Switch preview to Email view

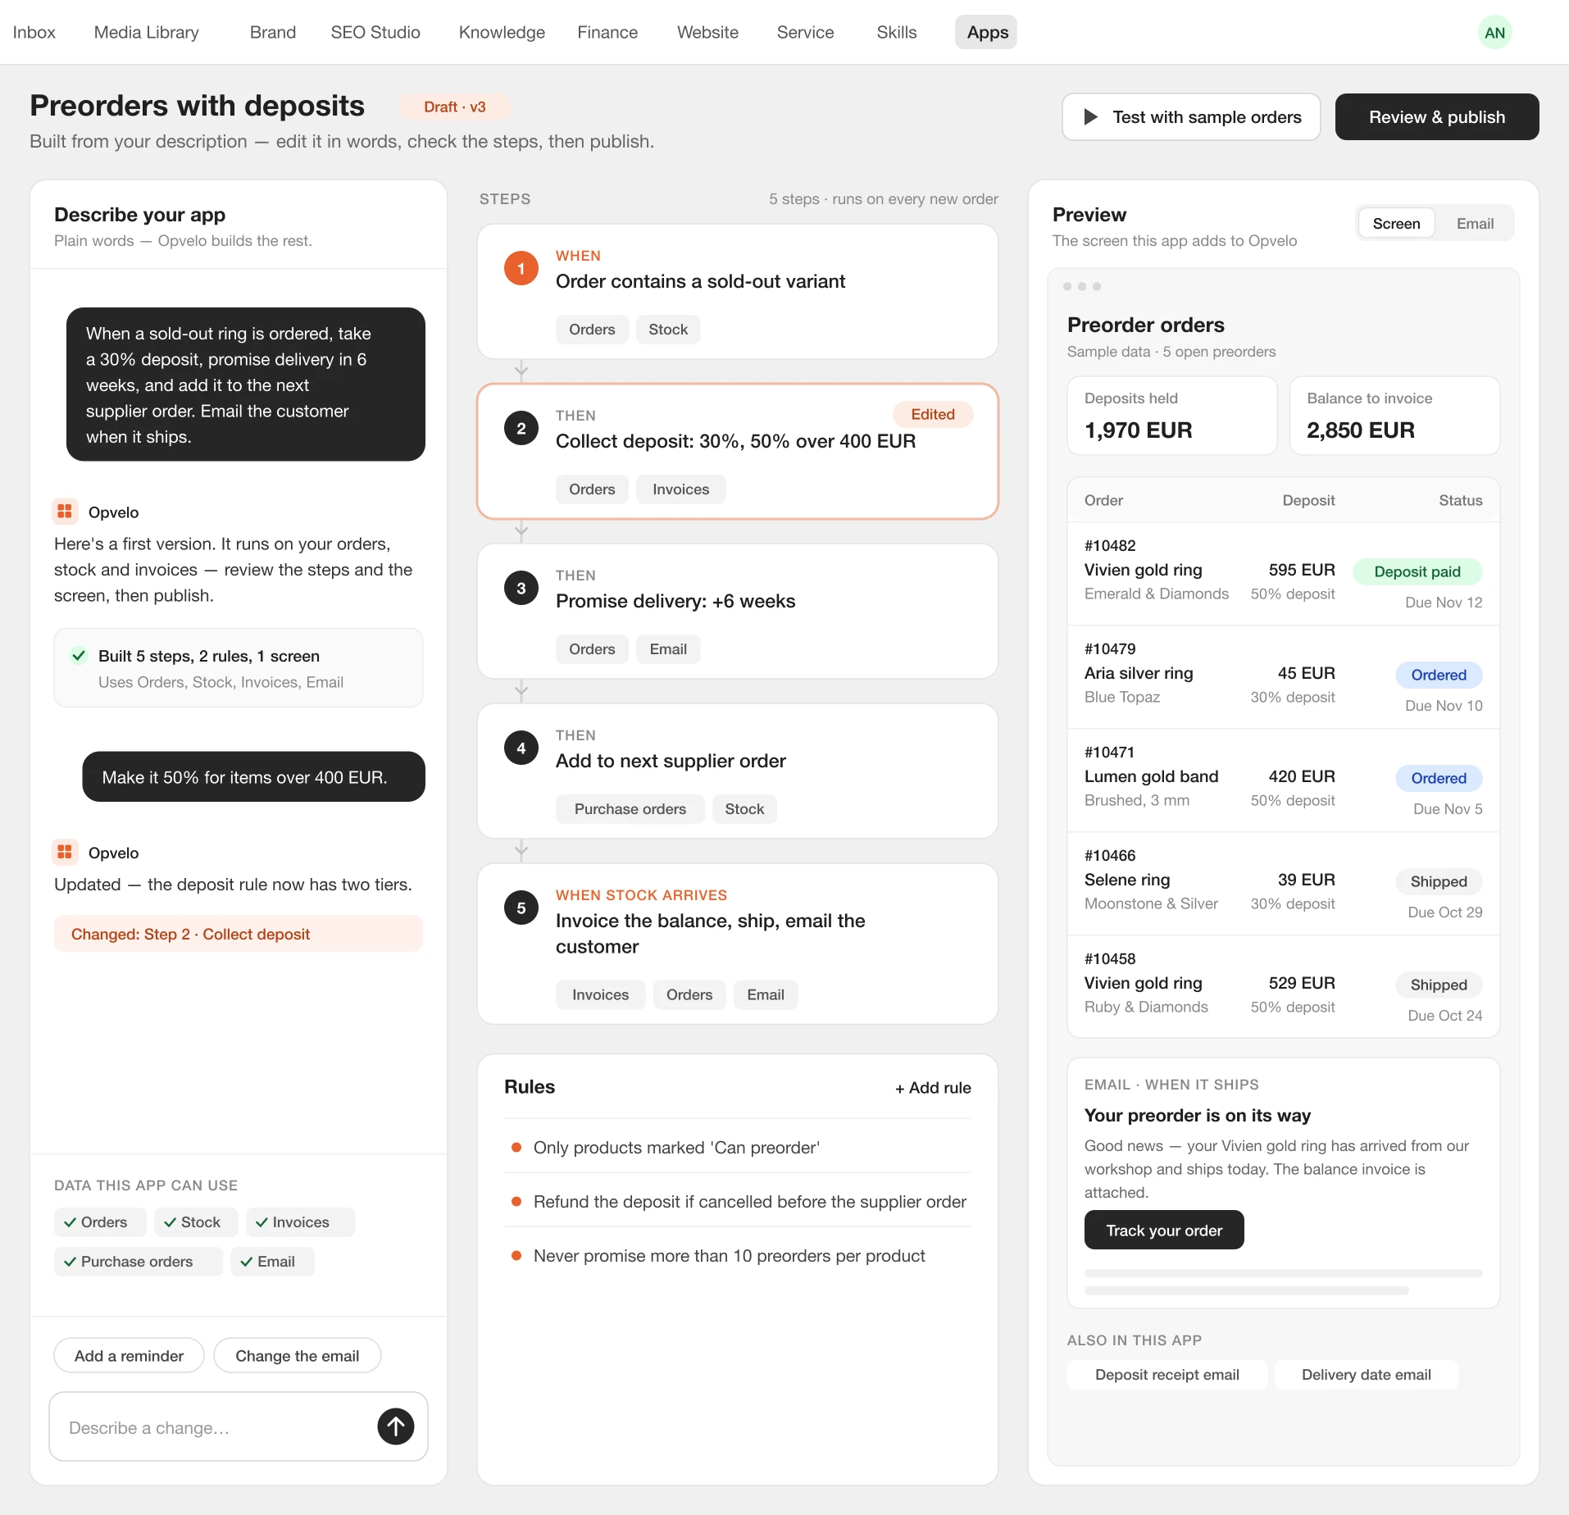pos(1475,224)
